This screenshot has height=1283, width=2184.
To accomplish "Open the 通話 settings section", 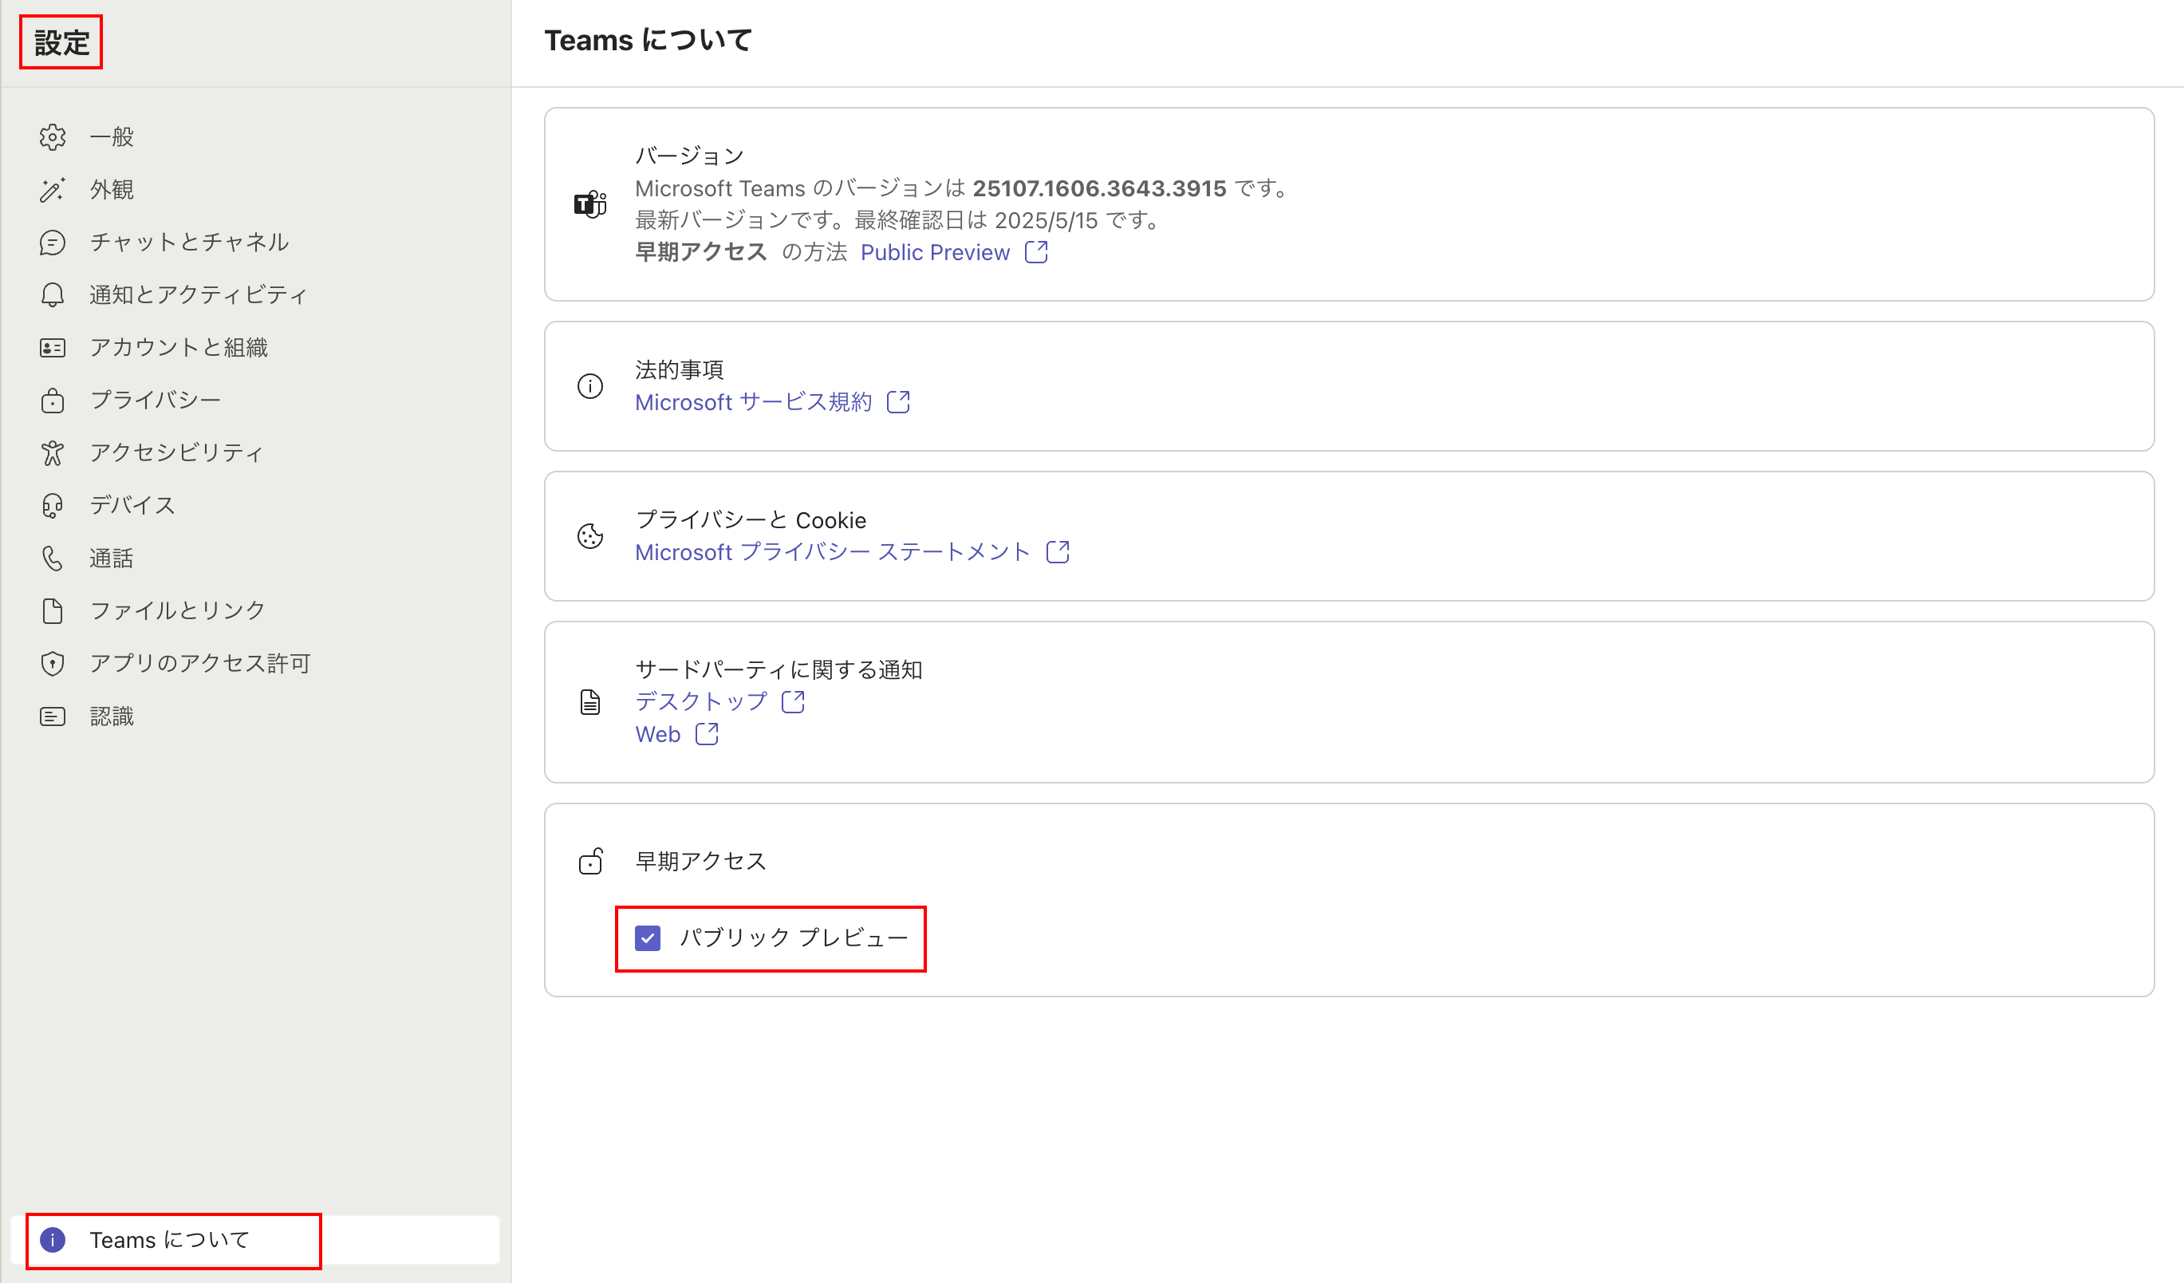I will [256, 559].
